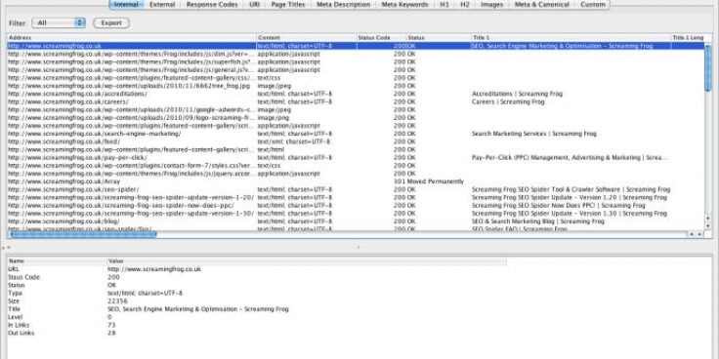Select the careers URL row
The height and width of the screenshot is (359, 719).
click(356, 101)
